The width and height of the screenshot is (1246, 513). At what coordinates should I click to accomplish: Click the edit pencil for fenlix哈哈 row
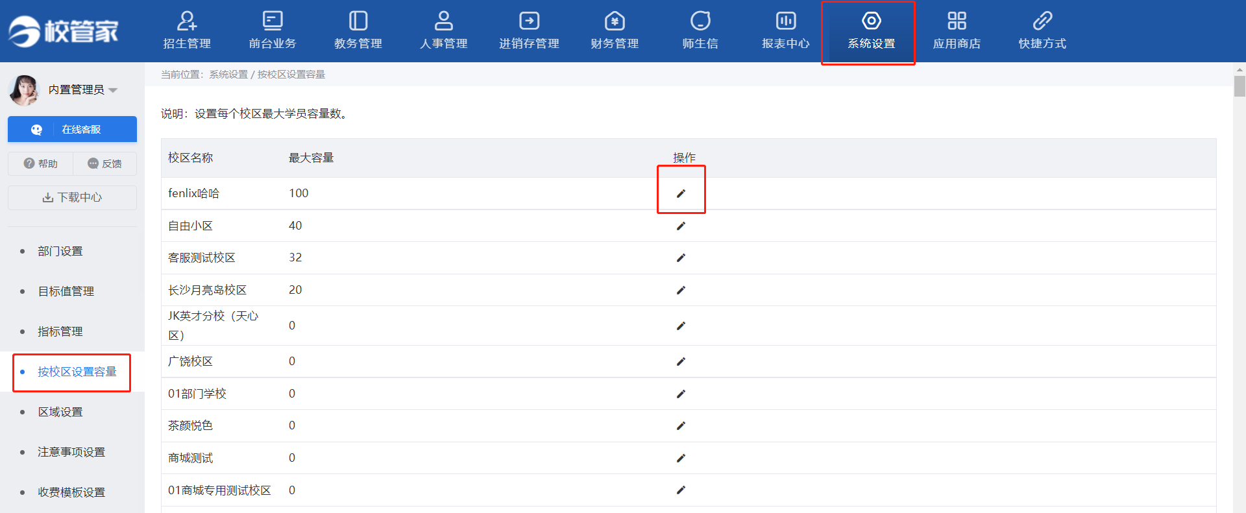(681, 193)
